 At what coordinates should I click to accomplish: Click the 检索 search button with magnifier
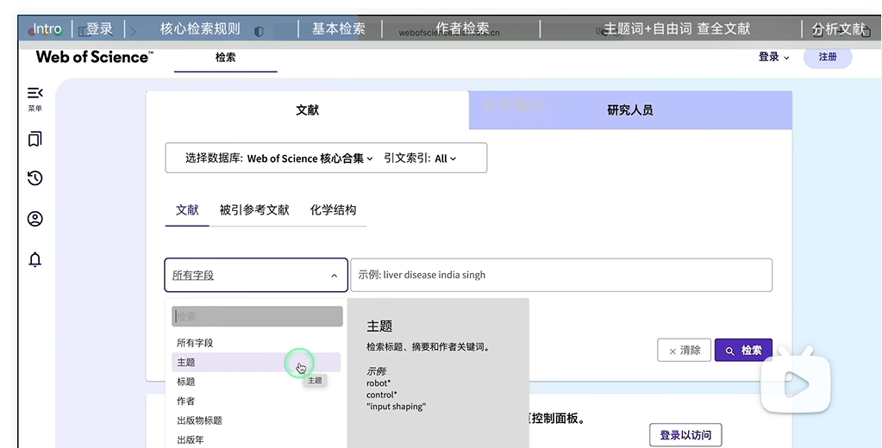tap(743, 350)
